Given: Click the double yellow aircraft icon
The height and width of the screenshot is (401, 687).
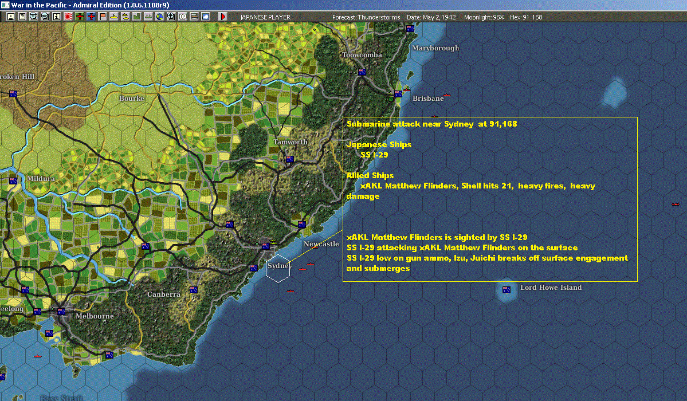Looking at the screenshot, I should [x=125, y=17].
